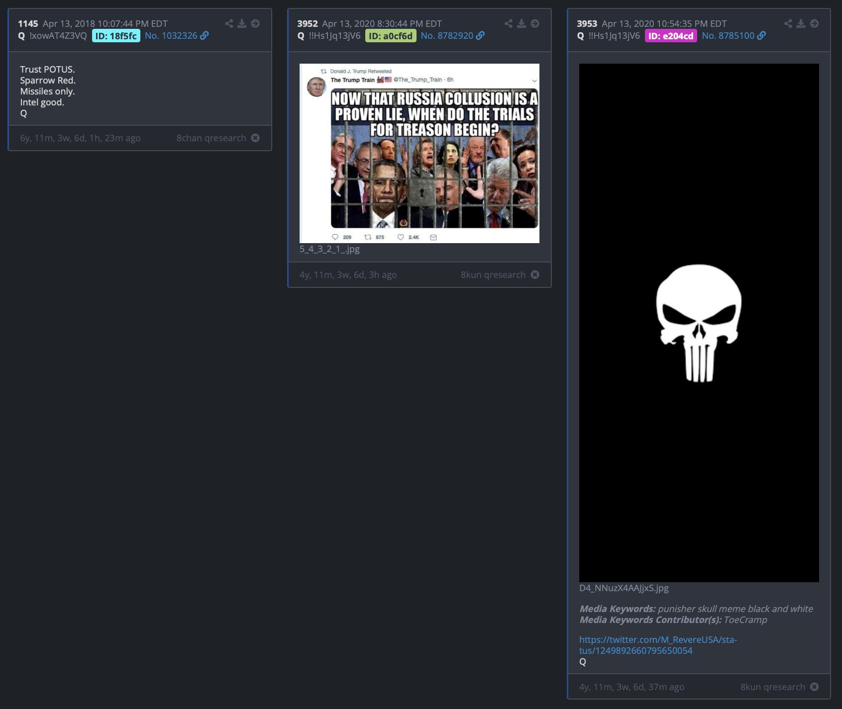Share post 3952 via share icon
The image size is (842, 709).
pos(509,23)
